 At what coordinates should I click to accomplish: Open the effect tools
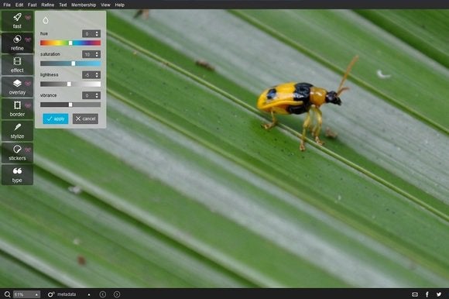coord(17,65)
